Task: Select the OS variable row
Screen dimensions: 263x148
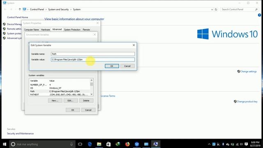Action: click(x=60, y=88)
